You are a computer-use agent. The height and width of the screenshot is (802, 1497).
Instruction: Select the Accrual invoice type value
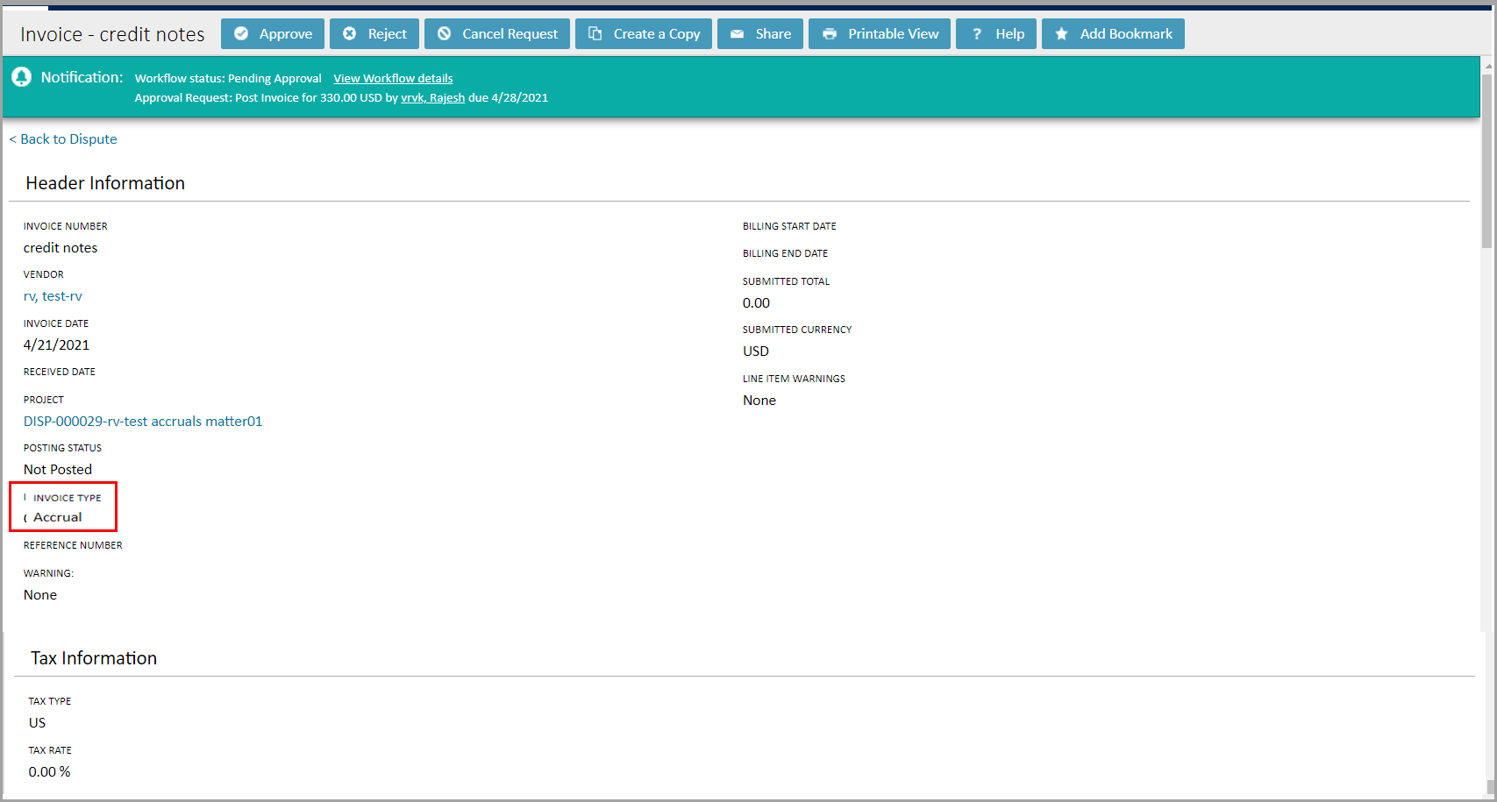coord(58,517)
